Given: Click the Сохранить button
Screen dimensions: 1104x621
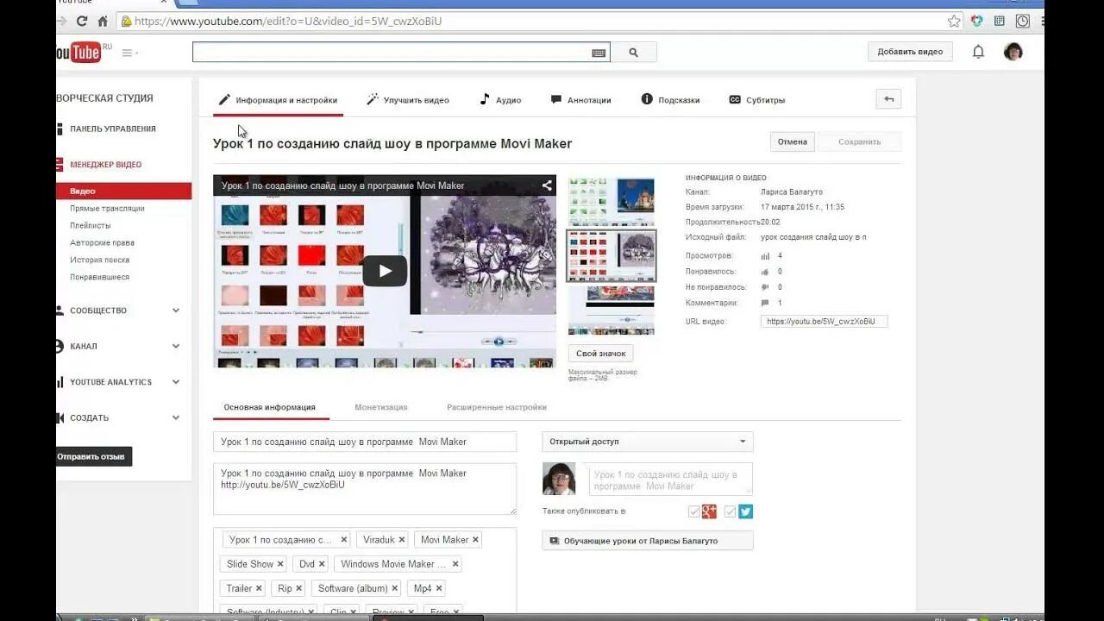Looking at the screenshot, I should click(859, 141).
